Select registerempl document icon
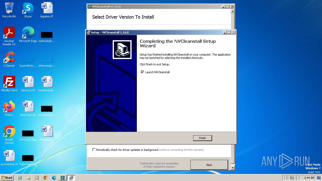The image size is (322, 181). point(47,84)
